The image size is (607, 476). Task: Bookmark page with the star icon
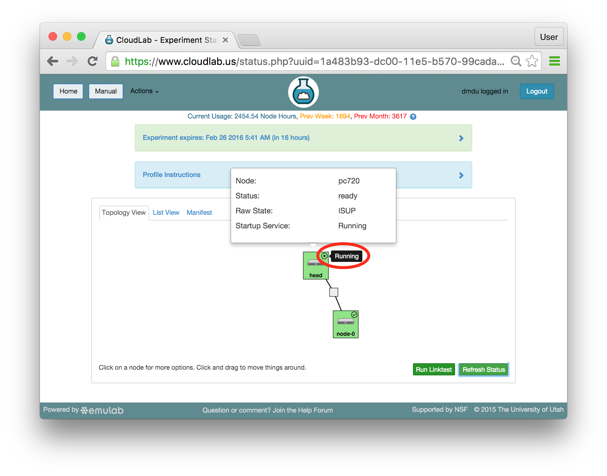tap(532, 61)
